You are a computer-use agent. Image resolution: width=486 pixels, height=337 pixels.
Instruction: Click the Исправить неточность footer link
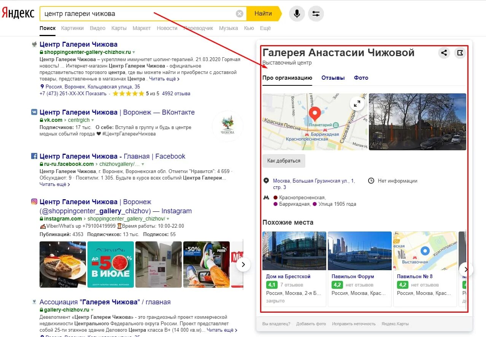[x=354, y=324]
